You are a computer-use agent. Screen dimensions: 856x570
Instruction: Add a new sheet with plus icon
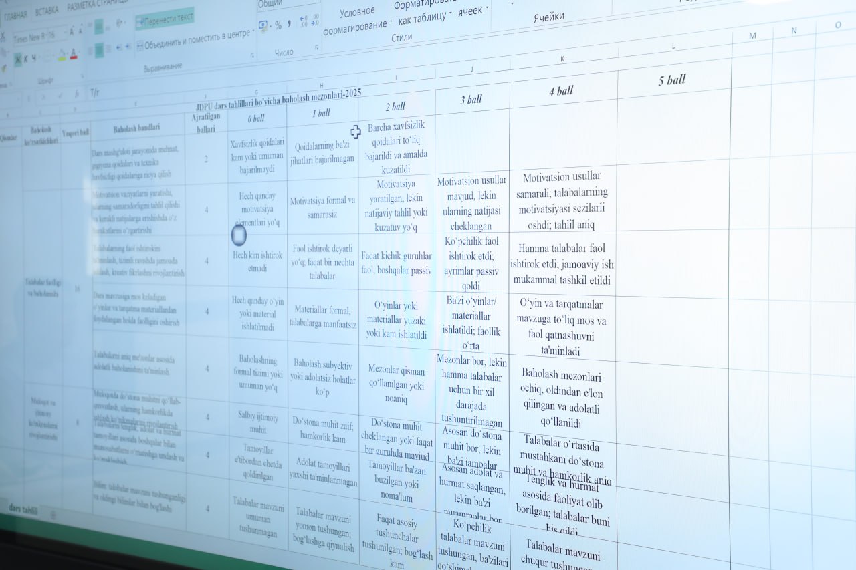pyautogui.click(x=53, y=514)
